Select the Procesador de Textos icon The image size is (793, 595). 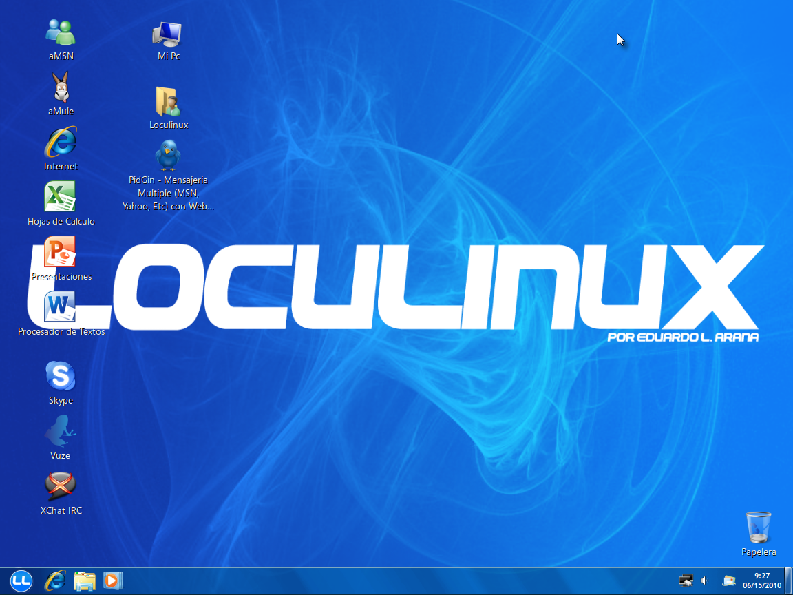pyautogui.click(x=61, y=307)
